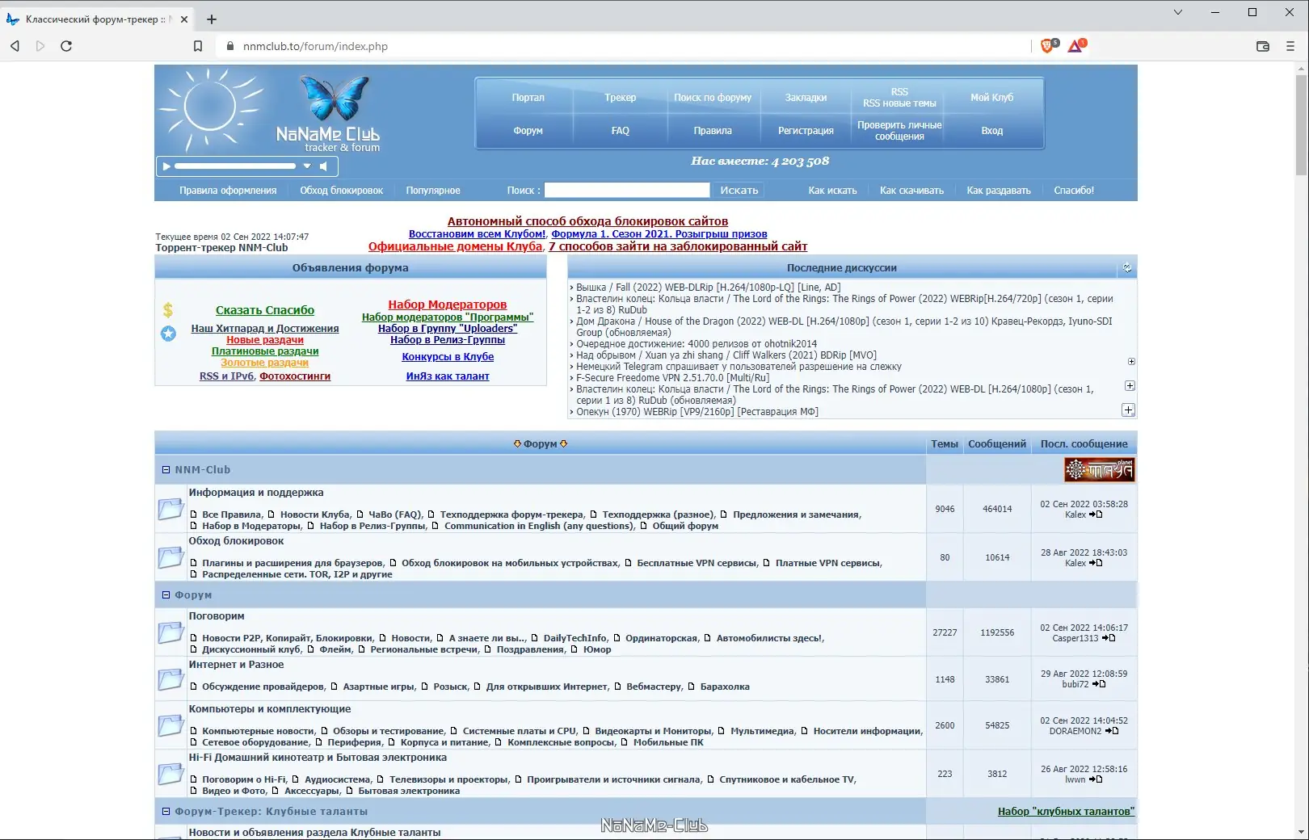This screenshot has width=1309, height=840.
Task: Open a new browser tab
Action: (212, 19)
